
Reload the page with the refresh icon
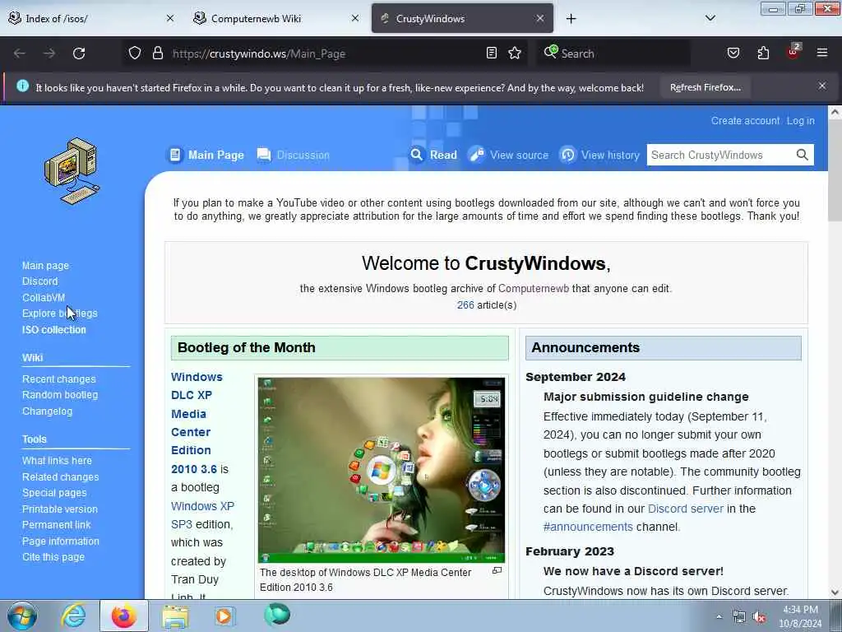[79, 53]
